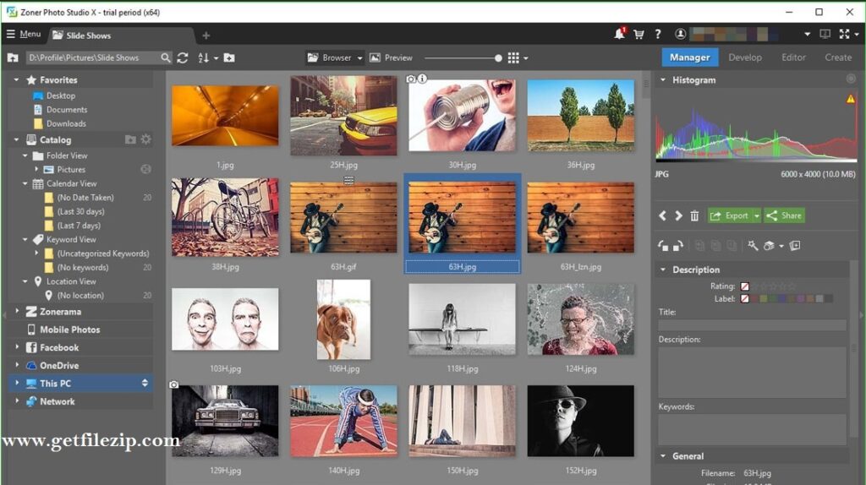Click the Description text area

(x=752, y=373)
